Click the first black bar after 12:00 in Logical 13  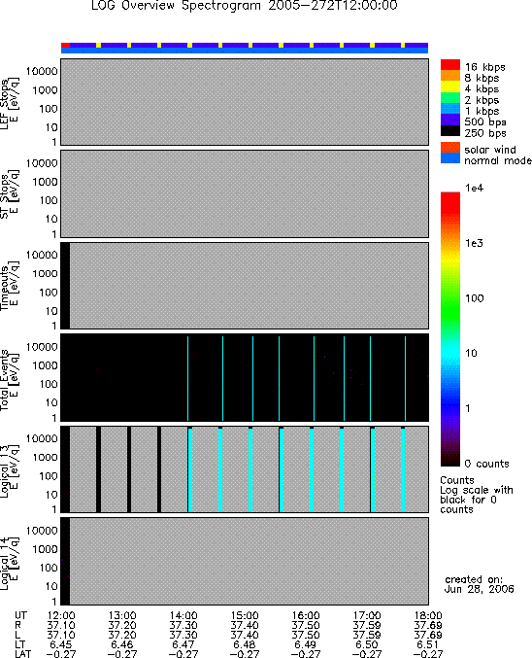pos(98,469)
